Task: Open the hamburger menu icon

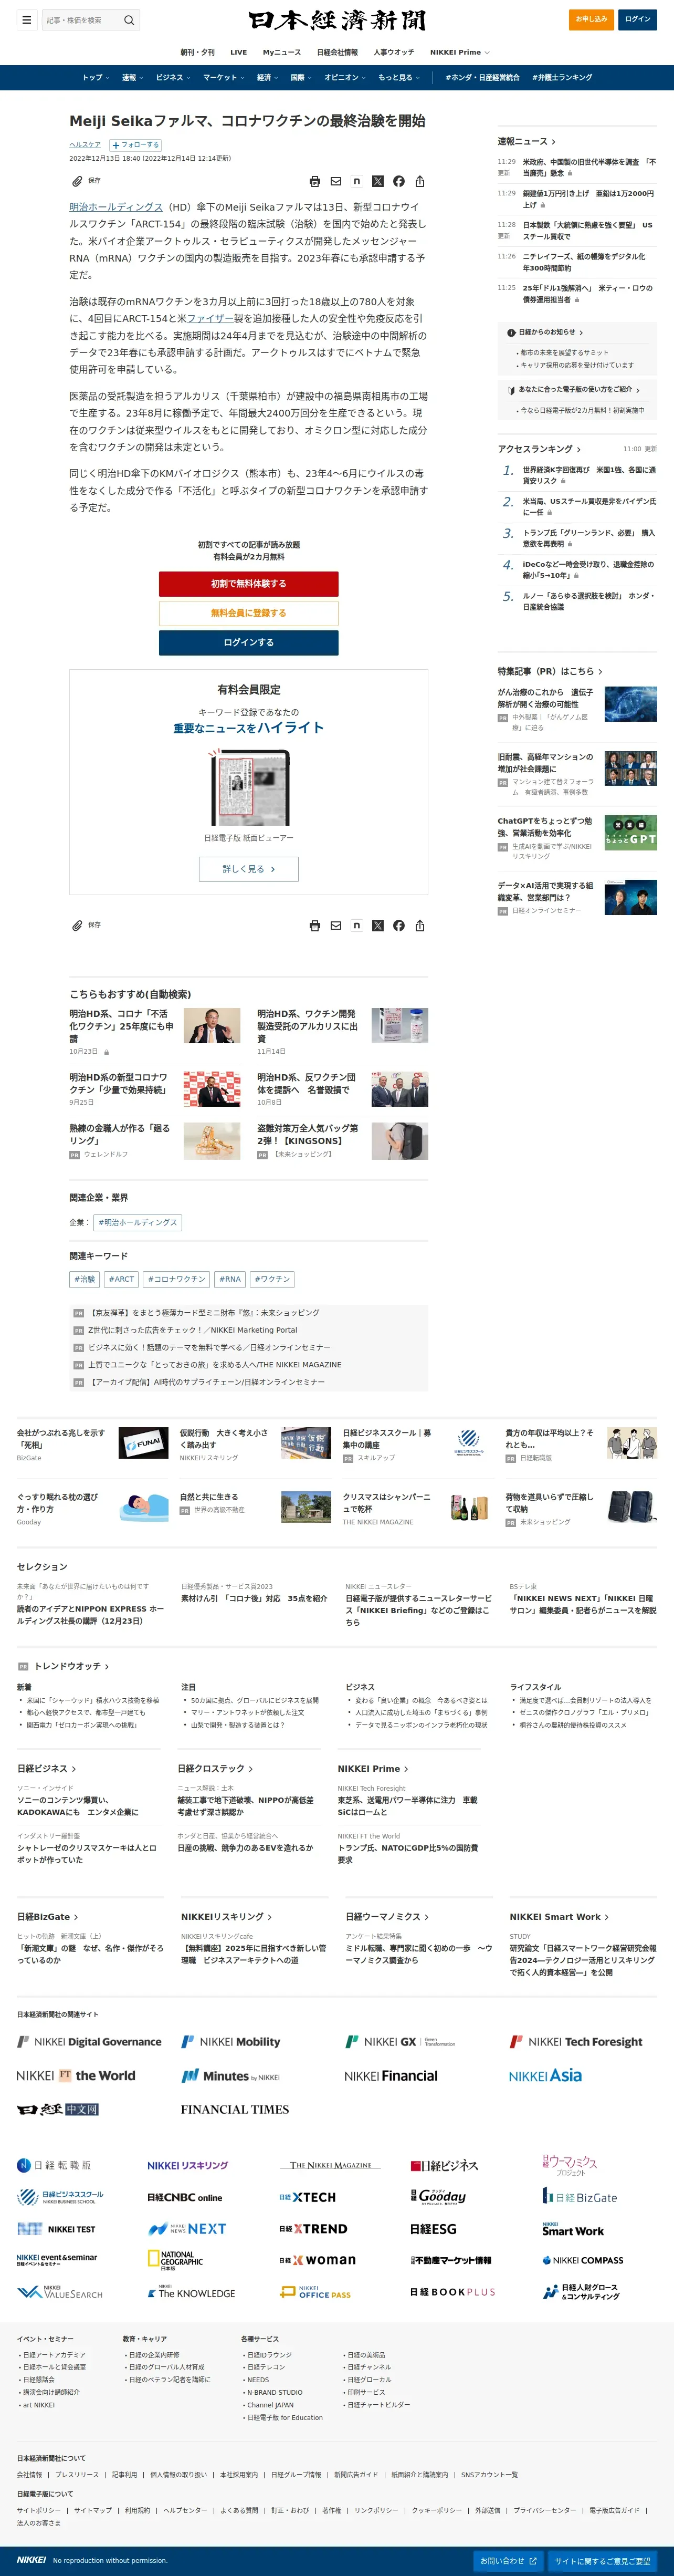Action: pyautogui.click(x=27, y=19)
